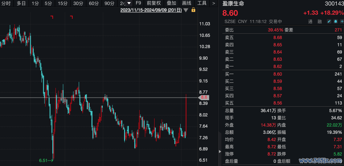Click the 买五 price 8.56
The height and width of the screenshot is (166, 344).
click(278, 103)
